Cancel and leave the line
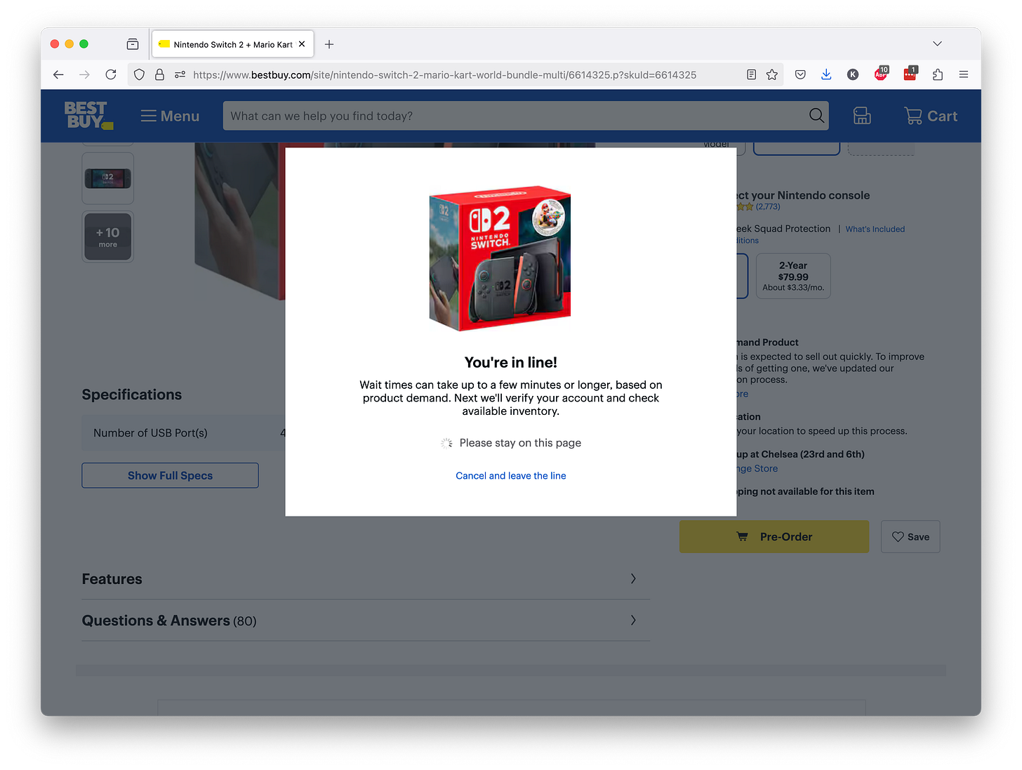Screen dimensions: 1022x770 (x=511, y=476)
